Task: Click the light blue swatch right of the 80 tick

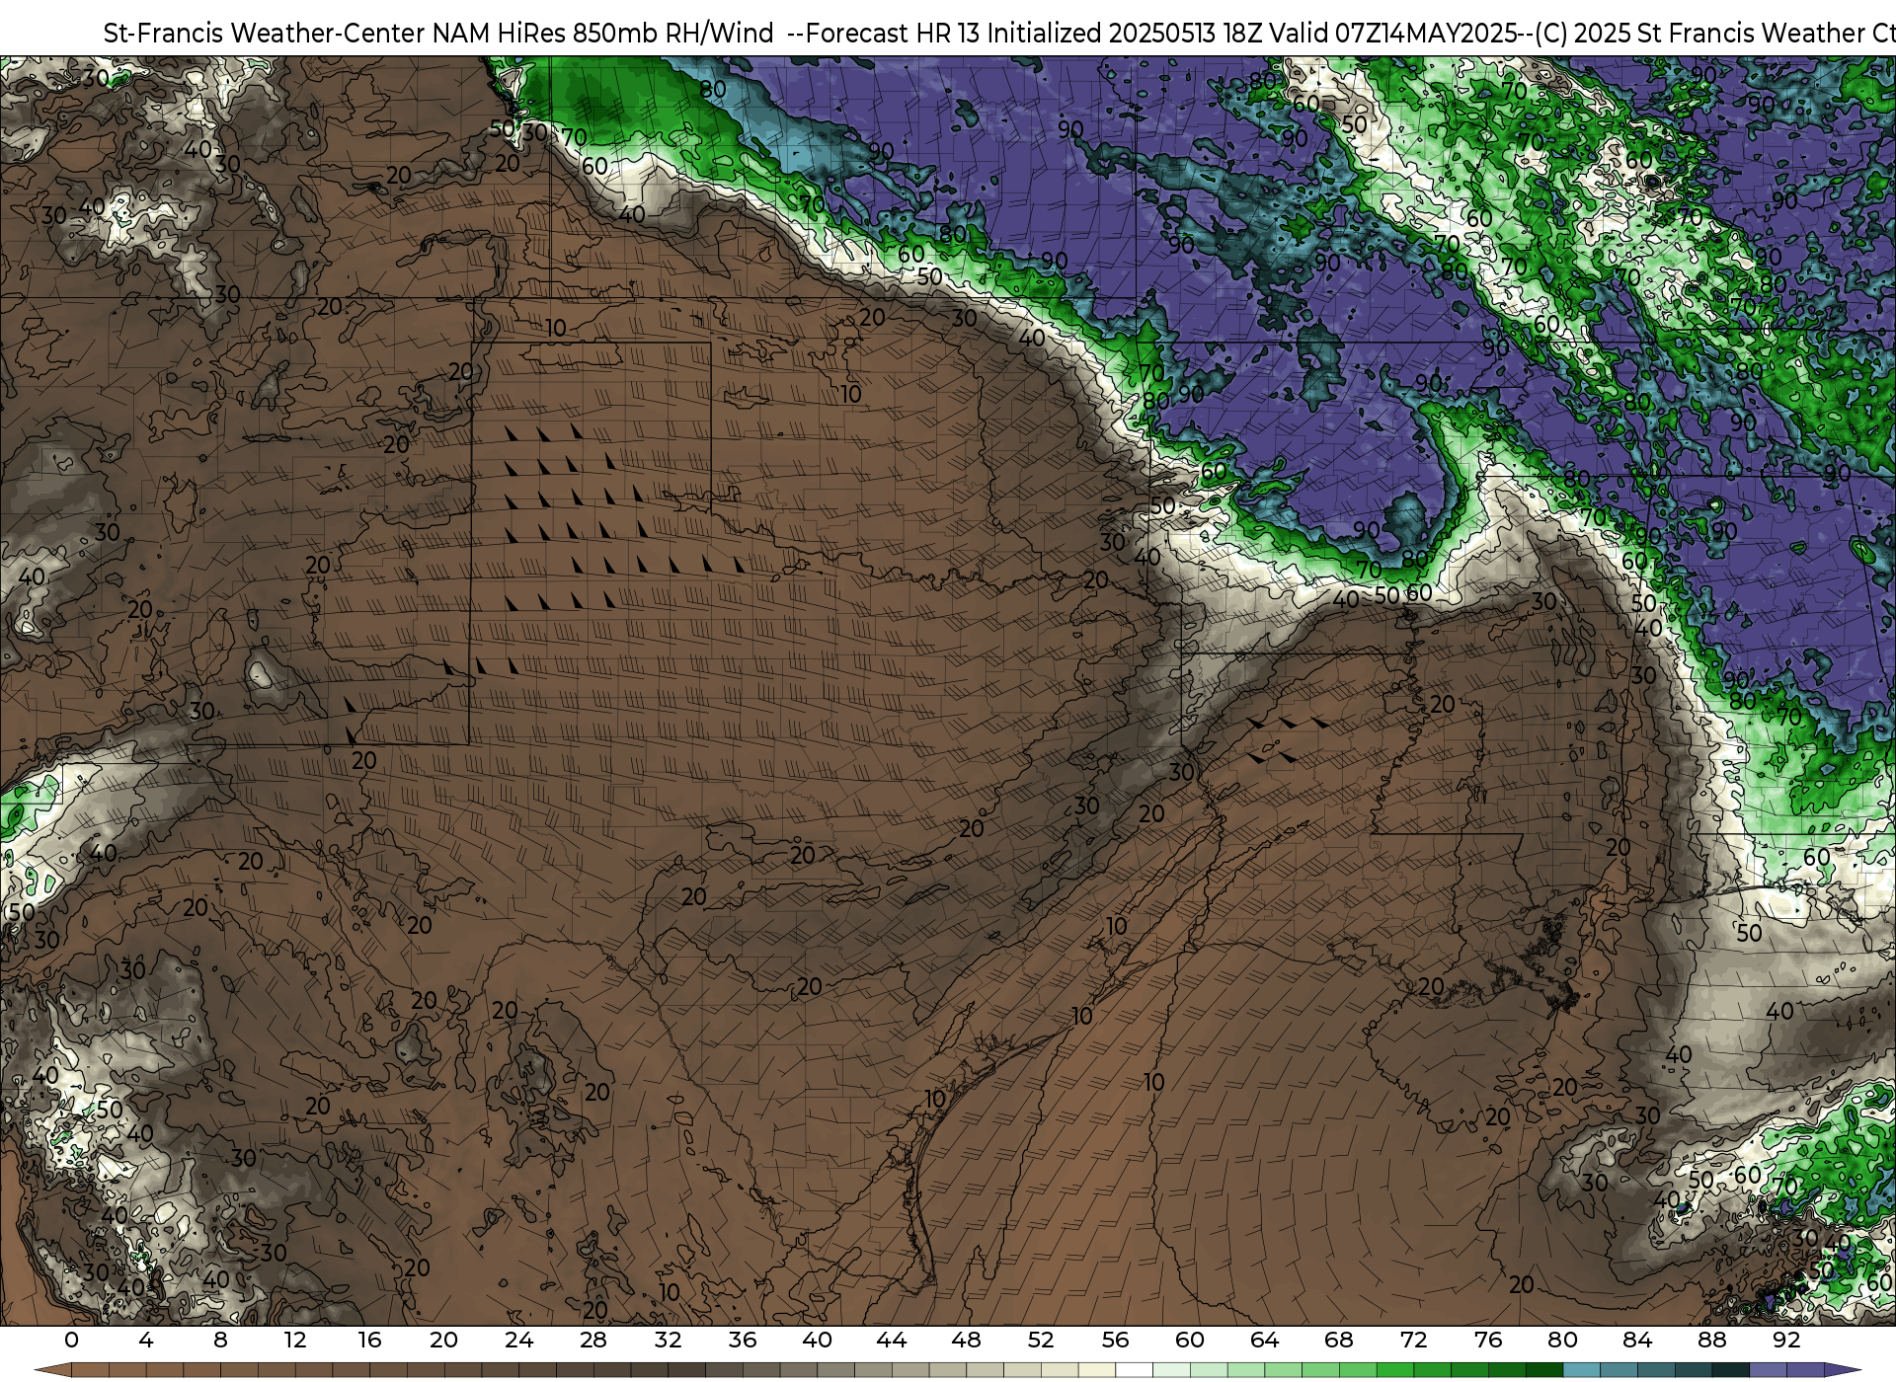Action: pyautogui.click(x=1581, y=1371)
